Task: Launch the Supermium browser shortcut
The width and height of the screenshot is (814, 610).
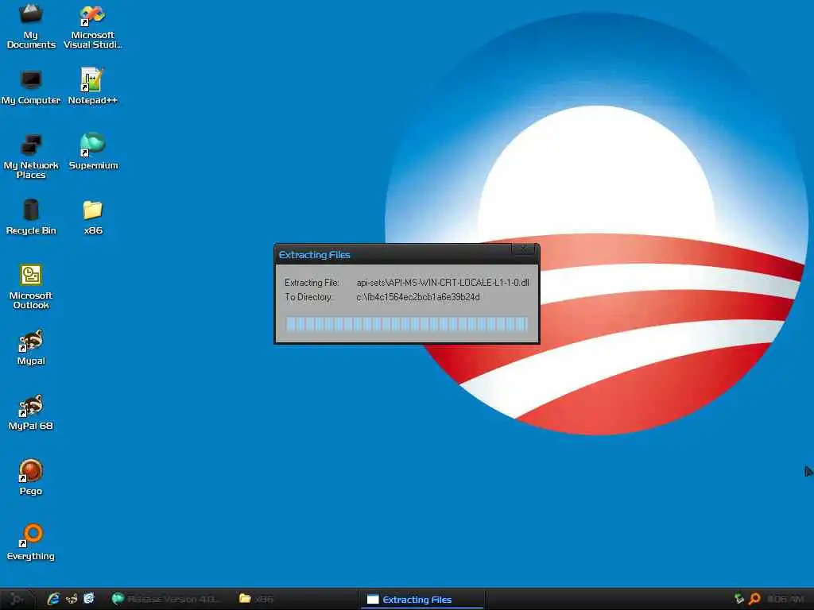Action: click(93, 152)
